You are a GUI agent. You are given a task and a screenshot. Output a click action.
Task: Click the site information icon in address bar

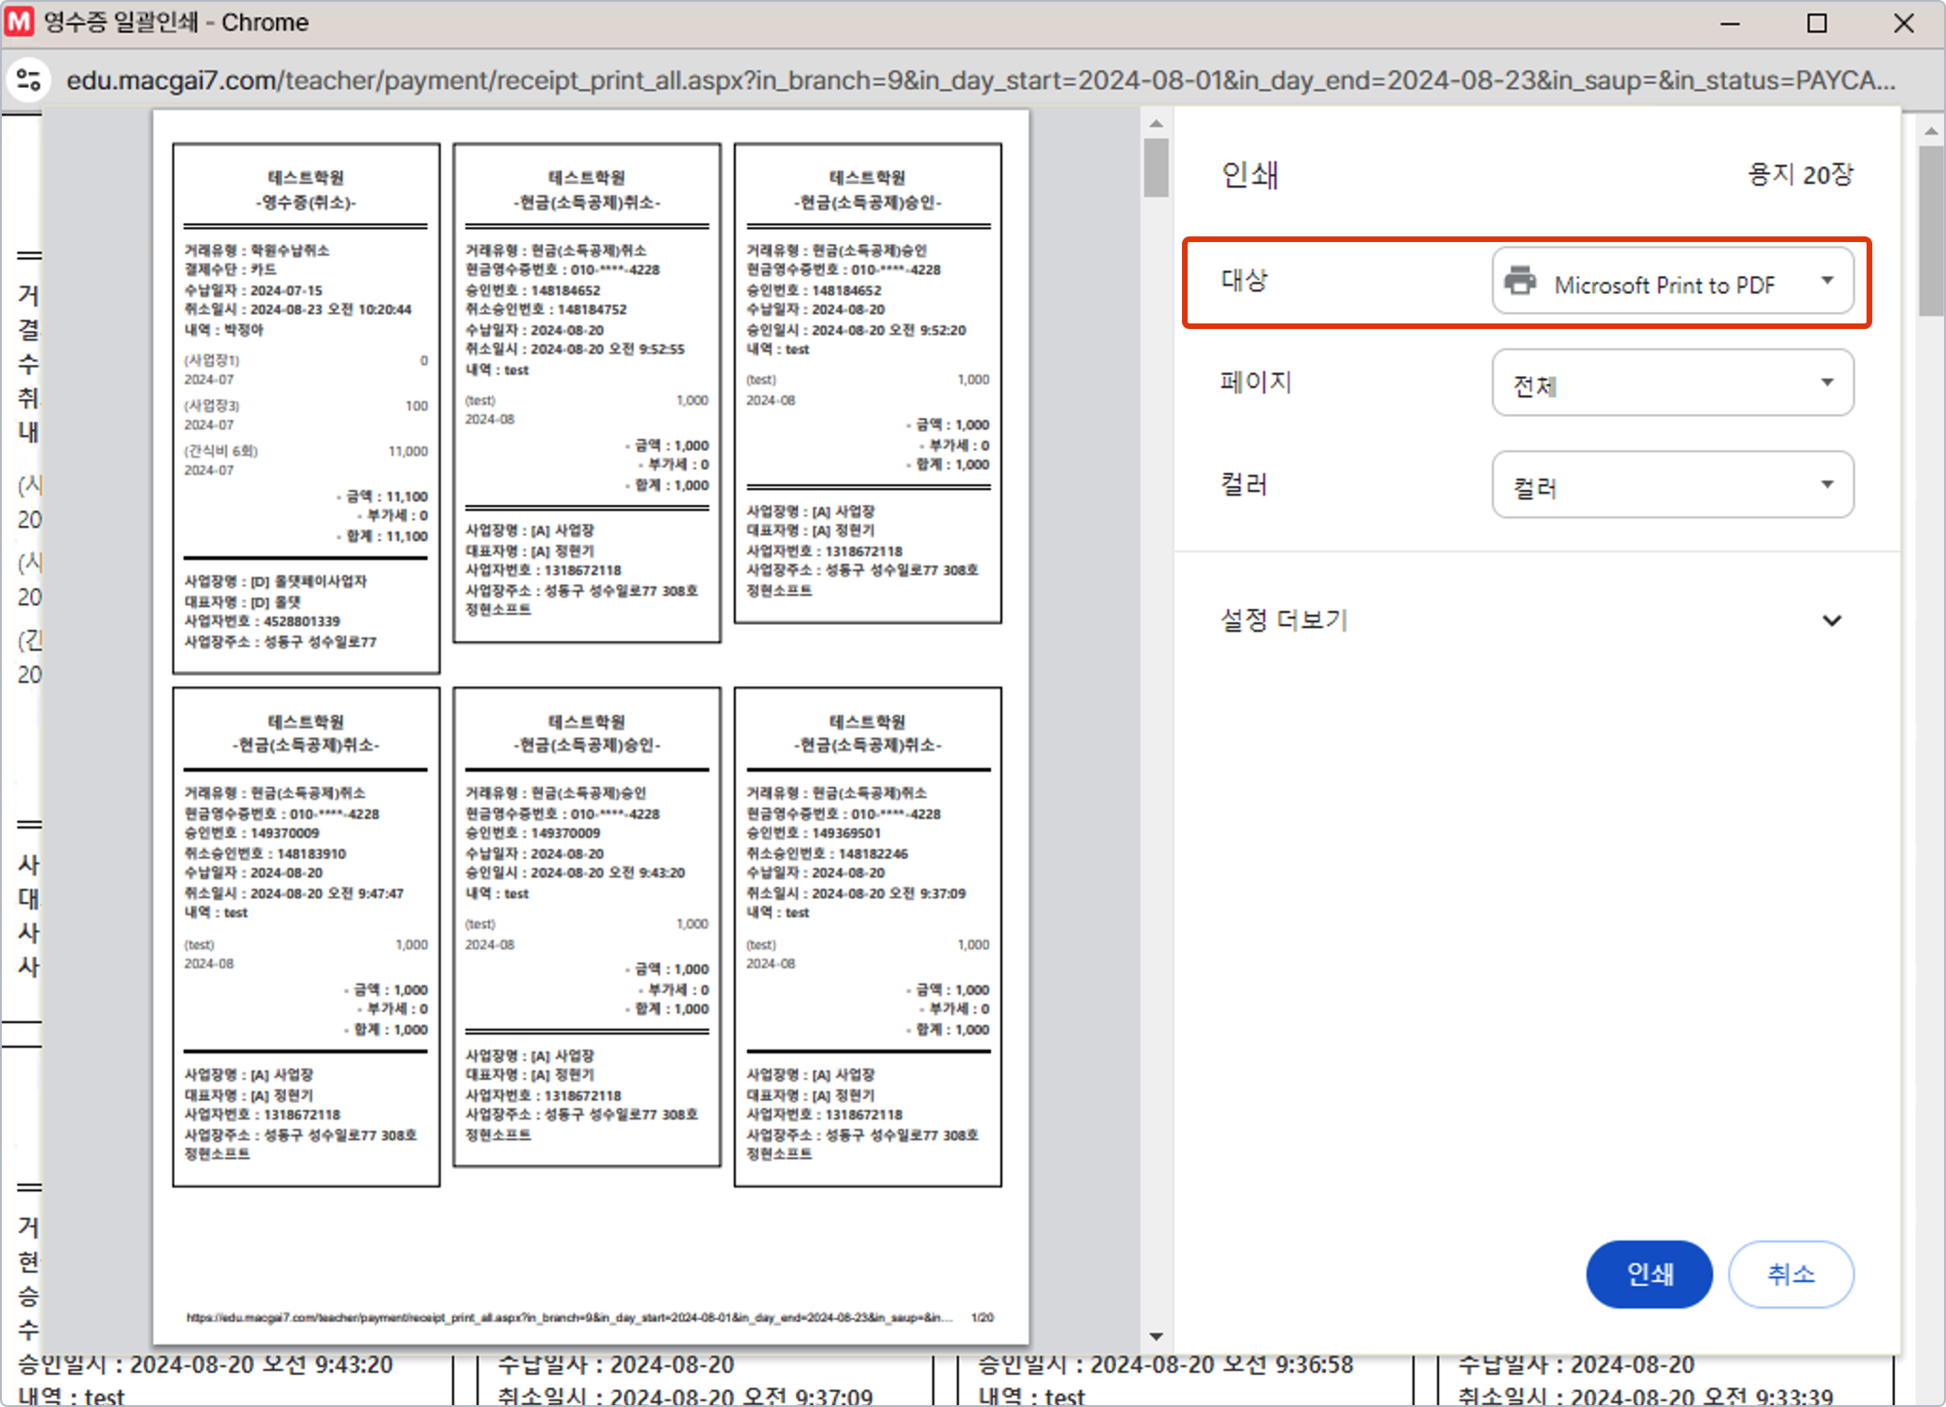(x=28, y=81)
